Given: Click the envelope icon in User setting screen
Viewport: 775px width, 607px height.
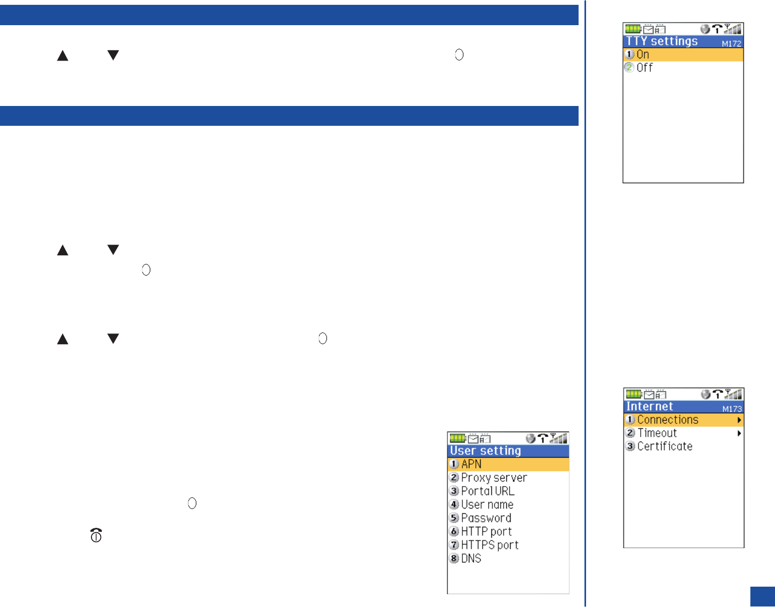Looking at the screenshot, I should click(473, 438).
